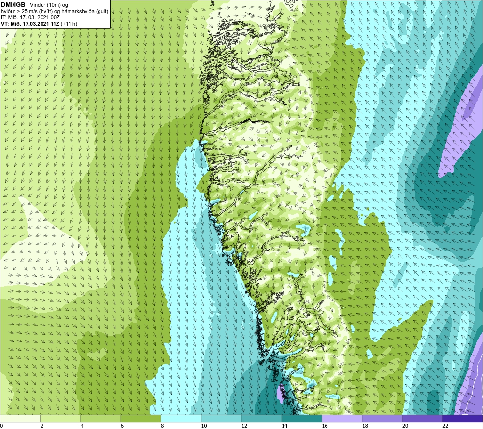Select the lavender 16–18 legend swatch
The height and width of the screenshot is (429, 483).
click(x=342, y=419)
